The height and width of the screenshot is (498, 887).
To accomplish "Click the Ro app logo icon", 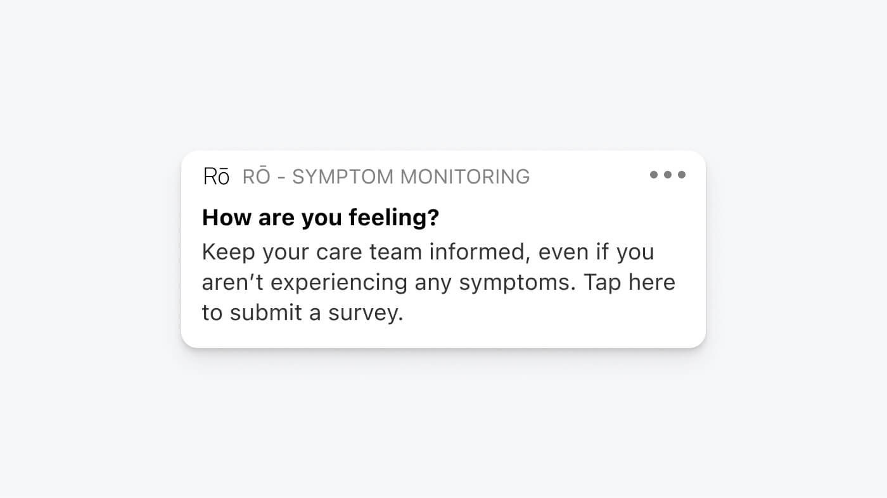I will [x=216, y=176].
